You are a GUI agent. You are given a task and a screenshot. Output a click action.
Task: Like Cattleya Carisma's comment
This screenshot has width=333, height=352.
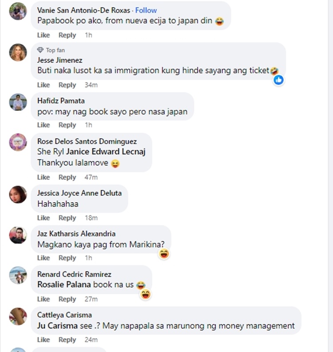44,340
